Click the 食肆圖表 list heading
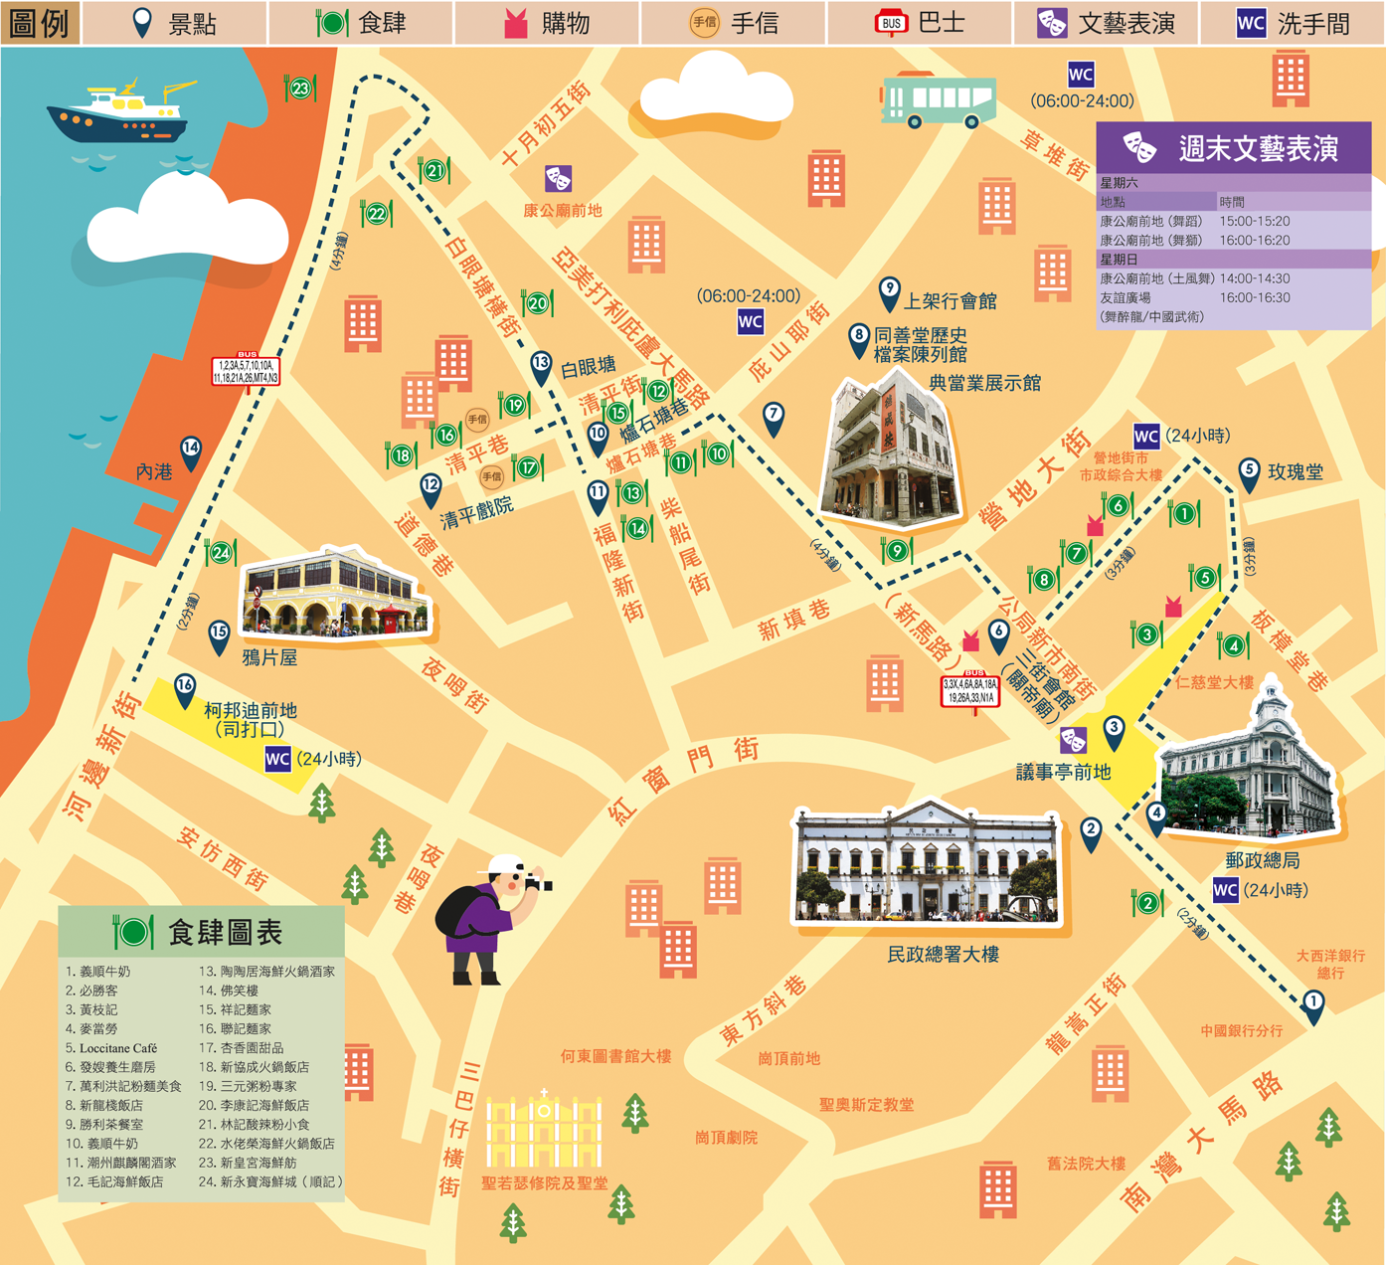 click(x=202, y=932)
